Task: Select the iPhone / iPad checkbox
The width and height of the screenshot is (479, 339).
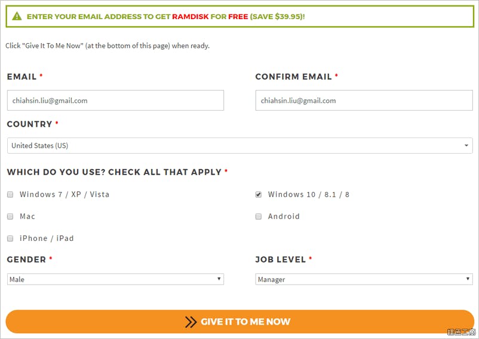Action: (x=10, y=239)
